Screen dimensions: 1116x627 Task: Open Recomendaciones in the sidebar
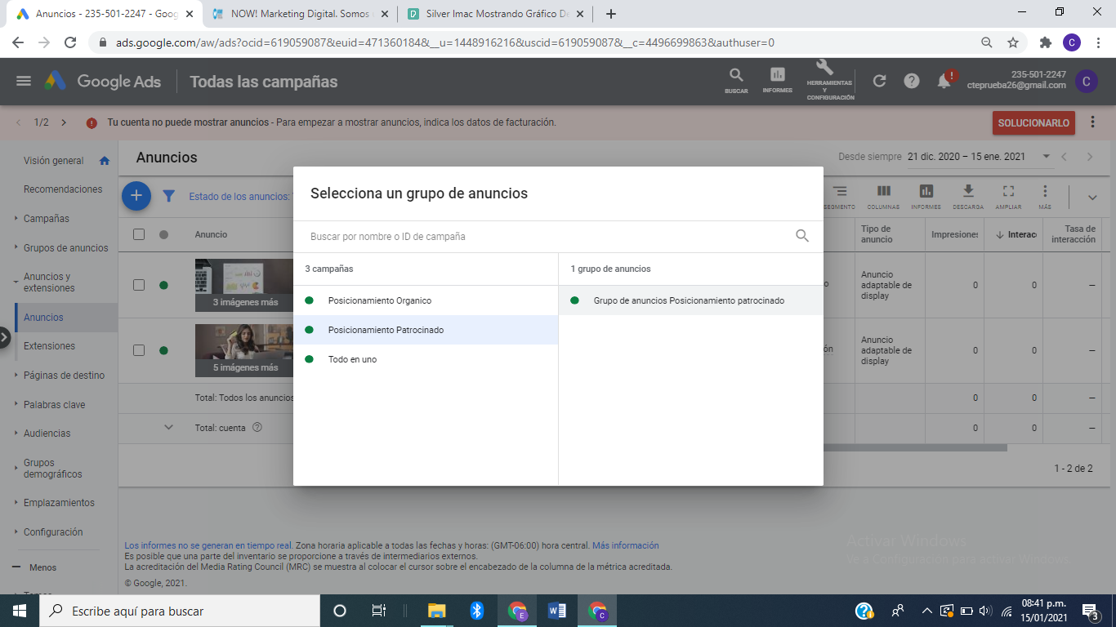click(63, 189)
